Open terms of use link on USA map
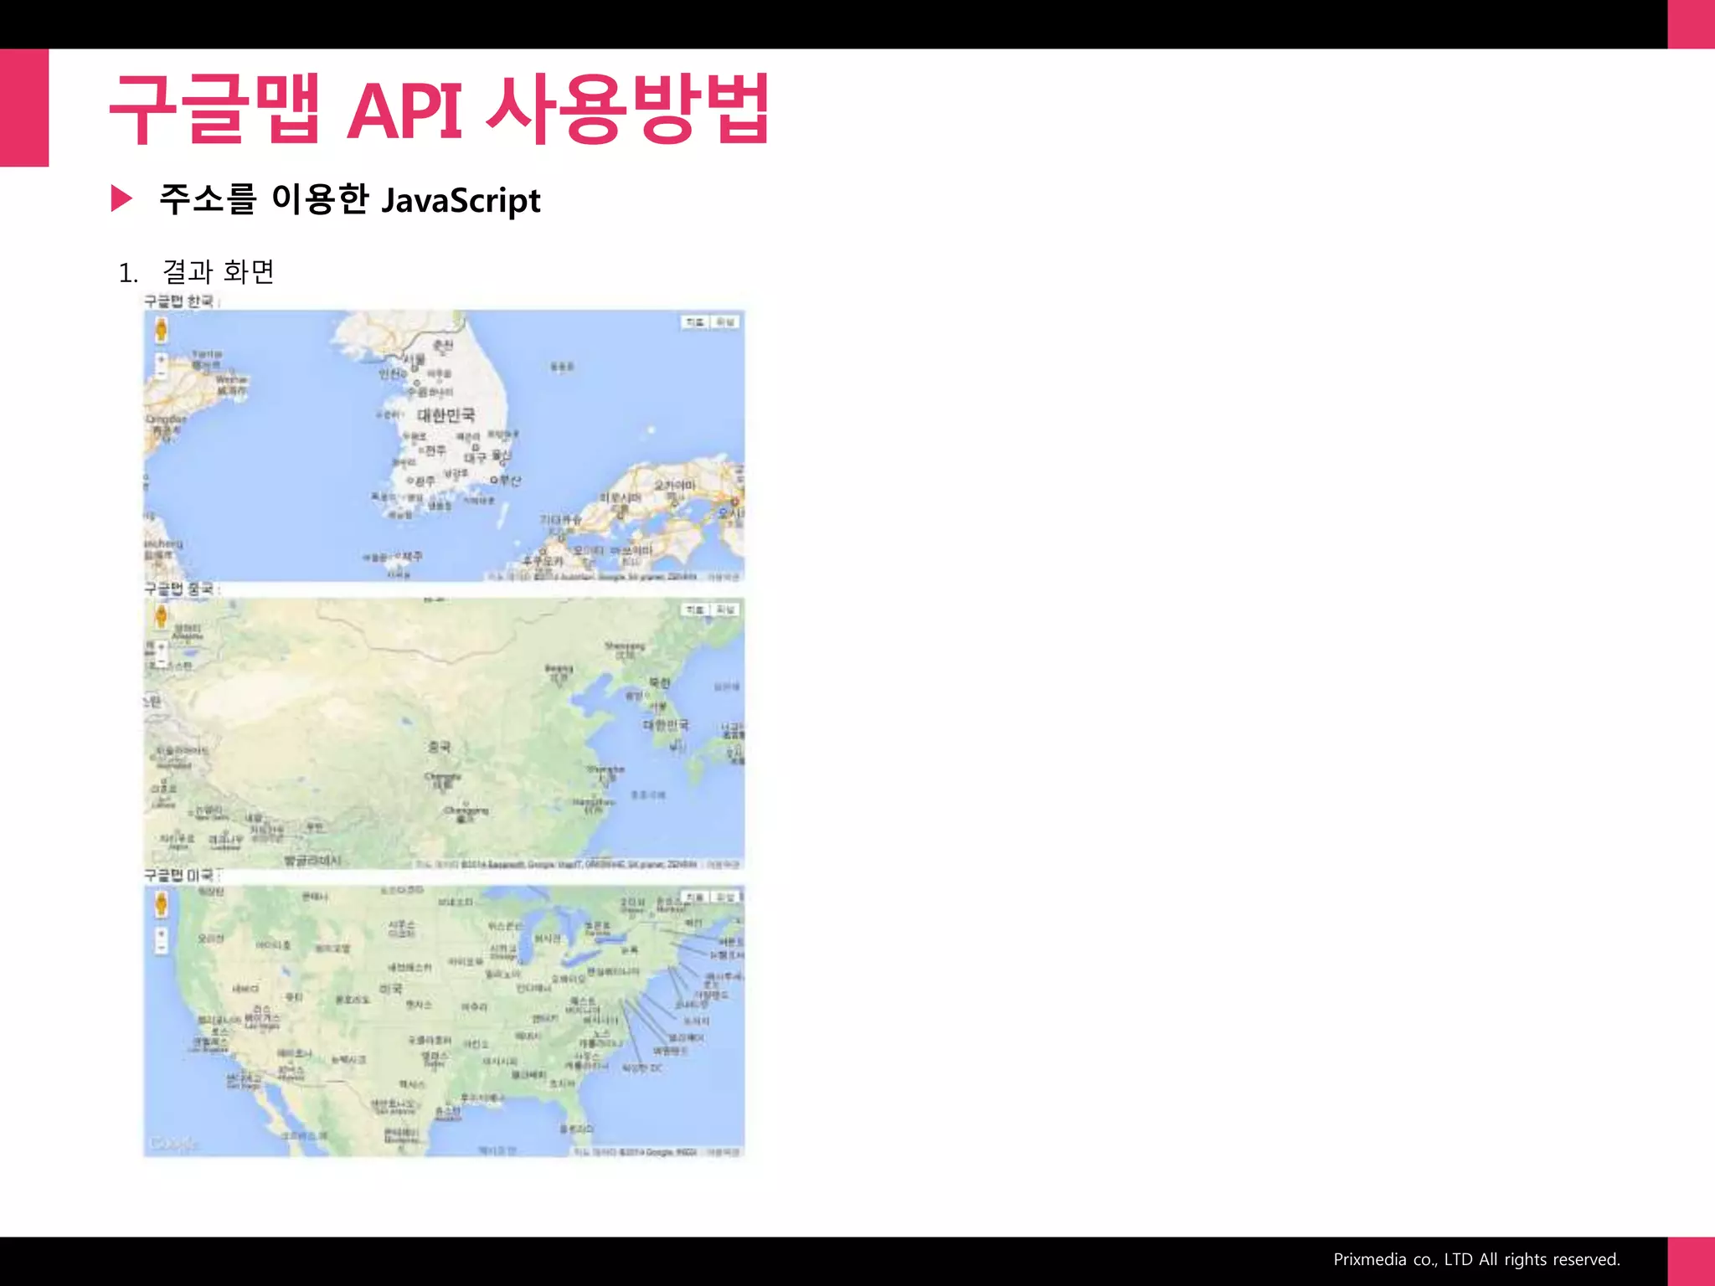The image size is (1715, 1286). coord(724,1152)
